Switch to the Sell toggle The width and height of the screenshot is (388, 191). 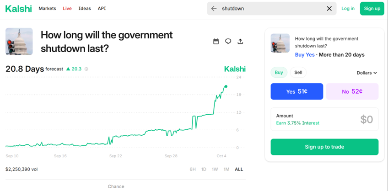(298, 72)
